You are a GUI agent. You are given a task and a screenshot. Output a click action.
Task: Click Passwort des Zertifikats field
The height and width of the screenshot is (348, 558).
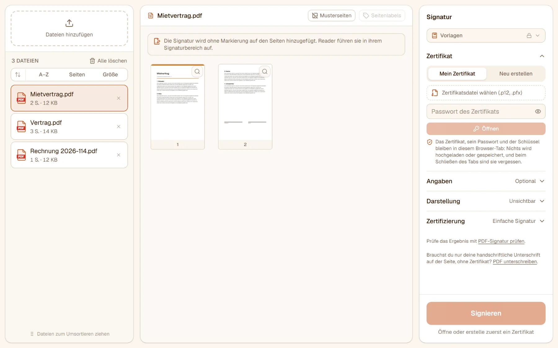point(486,111)
